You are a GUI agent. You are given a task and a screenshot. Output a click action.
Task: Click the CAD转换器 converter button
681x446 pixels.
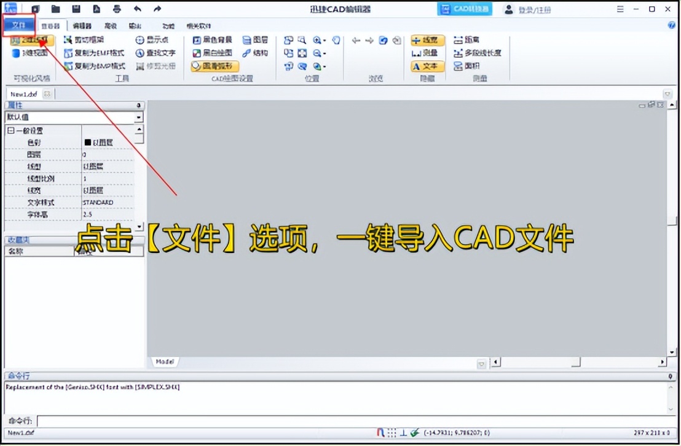pyautogui.click(x=465, y=9)
